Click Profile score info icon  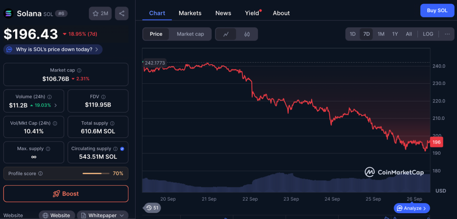pyautogui.click(x=41, y=174)
